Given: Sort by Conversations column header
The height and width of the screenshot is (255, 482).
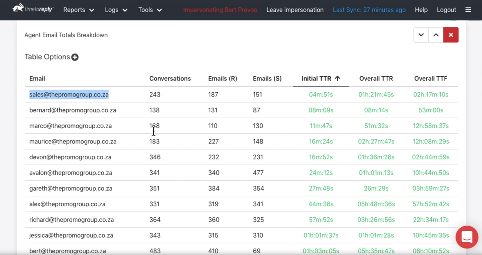Looking at the screenshot, I should pyautogui.click(x=170, y=79).
